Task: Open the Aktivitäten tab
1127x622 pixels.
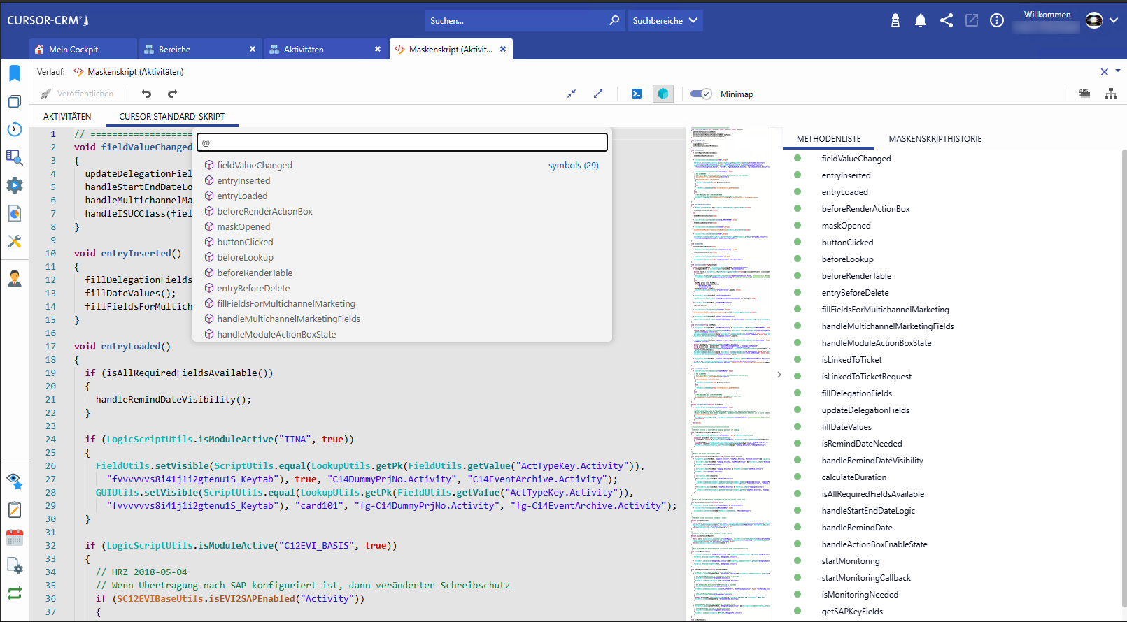Action: click(304, 50)
